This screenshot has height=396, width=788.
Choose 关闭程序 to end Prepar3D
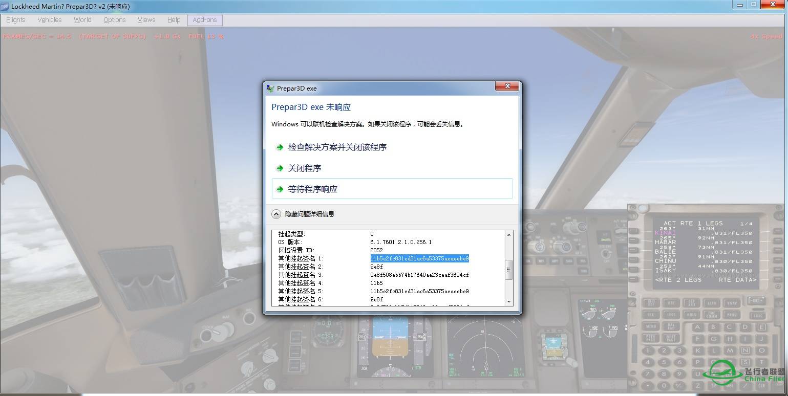(x=392, y=168)
